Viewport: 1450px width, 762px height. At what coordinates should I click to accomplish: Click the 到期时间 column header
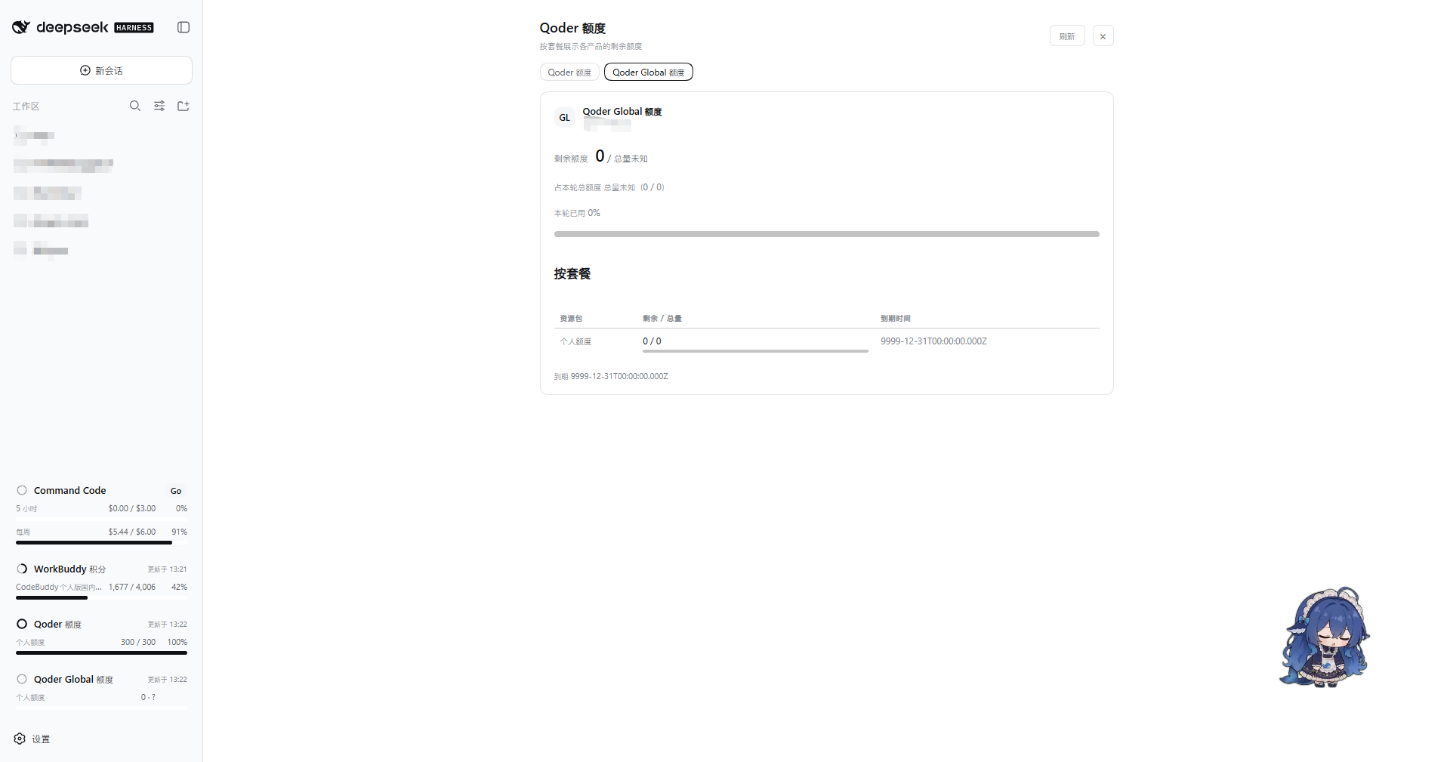896,319
